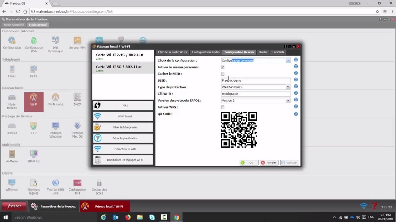396x222 pixels.
Task: Open Chrome from Windows taskbar
Action: click(x=176, y=217)
